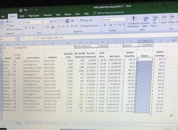Confirm the formula bar entry
Screen dimensions: 178x130
coord(29,39)
